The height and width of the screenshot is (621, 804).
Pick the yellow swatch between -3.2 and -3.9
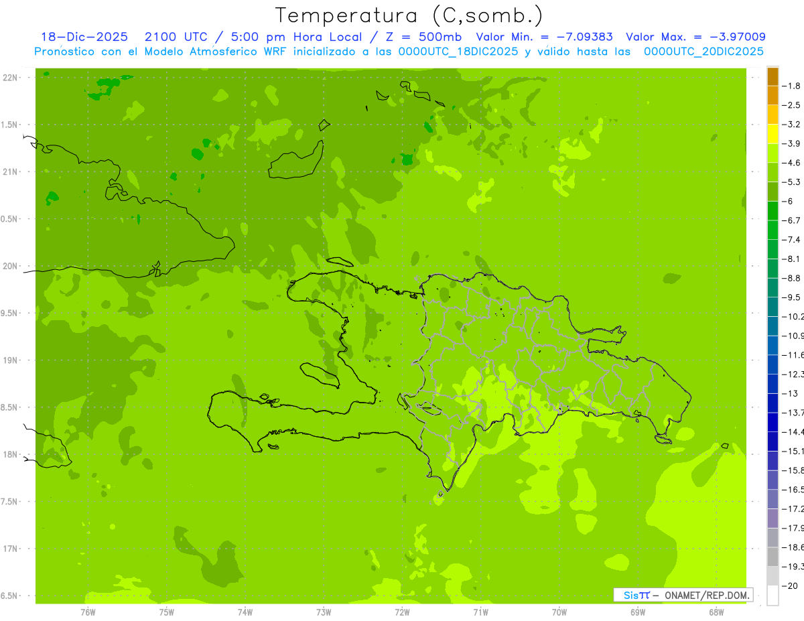(773, 134)
